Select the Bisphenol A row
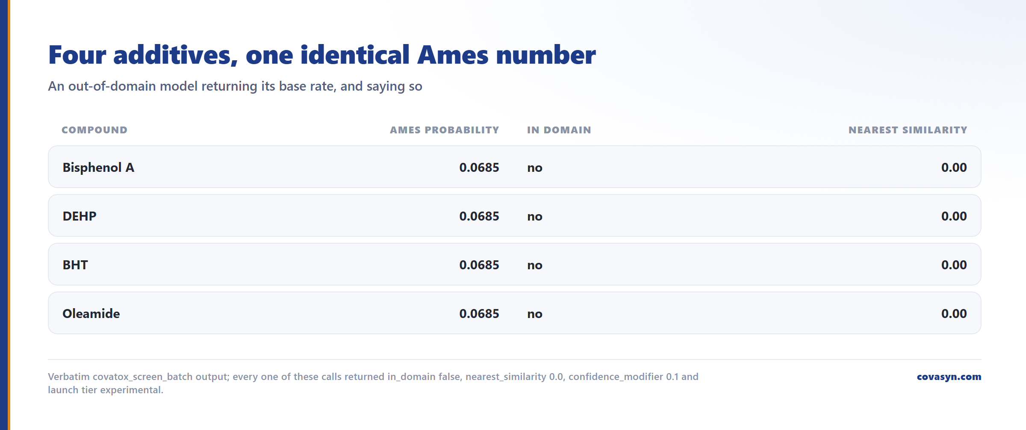This screenshot has height=430, width=1026. (x=515, y=167)
